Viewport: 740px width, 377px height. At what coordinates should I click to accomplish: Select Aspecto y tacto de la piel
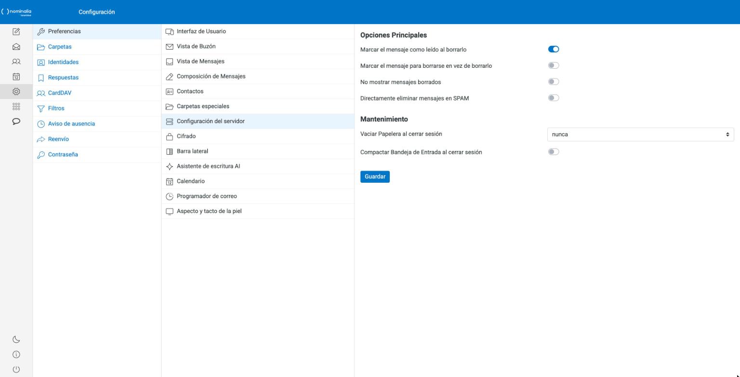coord(258,211)
